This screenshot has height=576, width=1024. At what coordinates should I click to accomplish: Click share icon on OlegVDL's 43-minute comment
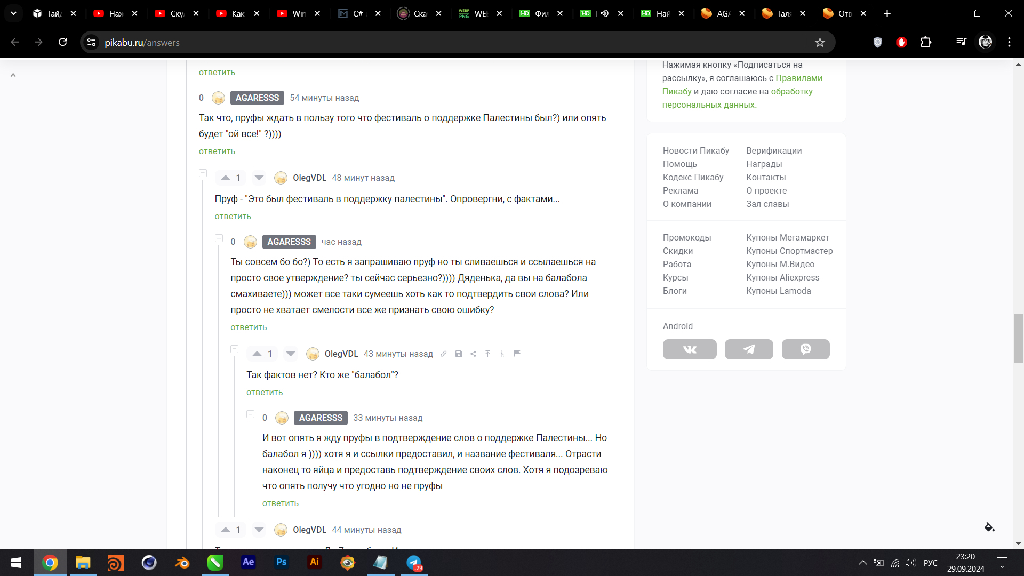pyautogui.click(x=473, y=354)
